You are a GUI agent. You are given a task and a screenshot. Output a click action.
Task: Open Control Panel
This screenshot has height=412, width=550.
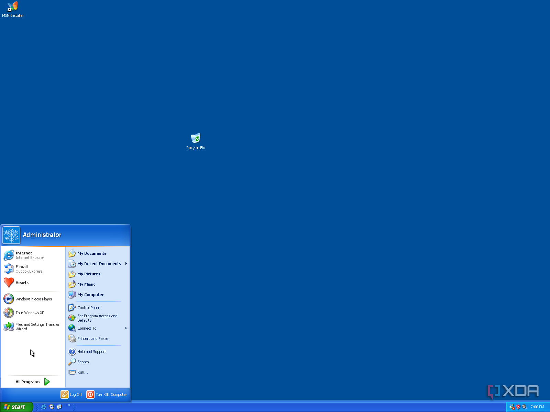[x=98, y=308]
